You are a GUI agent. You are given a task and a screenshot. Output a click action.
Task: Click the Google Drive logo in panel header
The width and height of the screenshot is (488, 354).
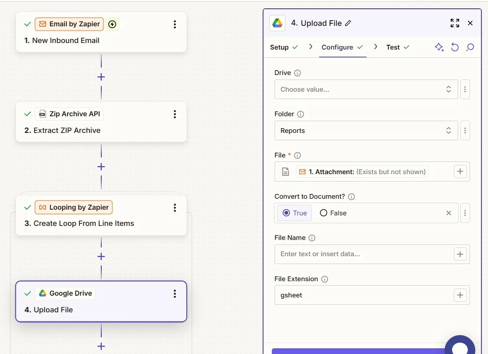coord(277,23)
